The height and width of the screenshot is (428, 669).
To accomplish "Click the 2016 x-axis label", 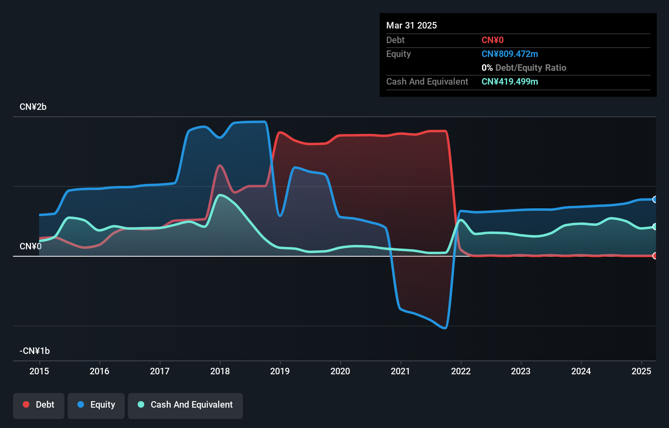I will tap(99, 371).
